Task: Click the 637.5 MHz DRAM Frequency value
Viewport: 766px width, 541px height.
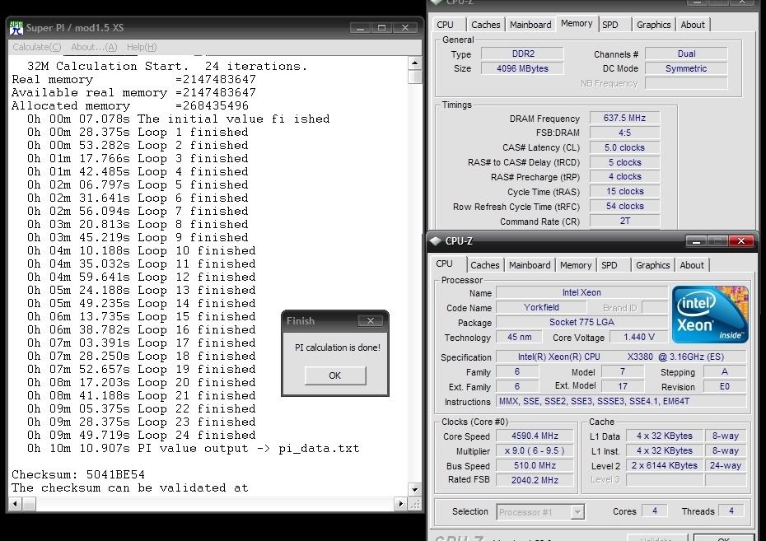Action: 625,118
